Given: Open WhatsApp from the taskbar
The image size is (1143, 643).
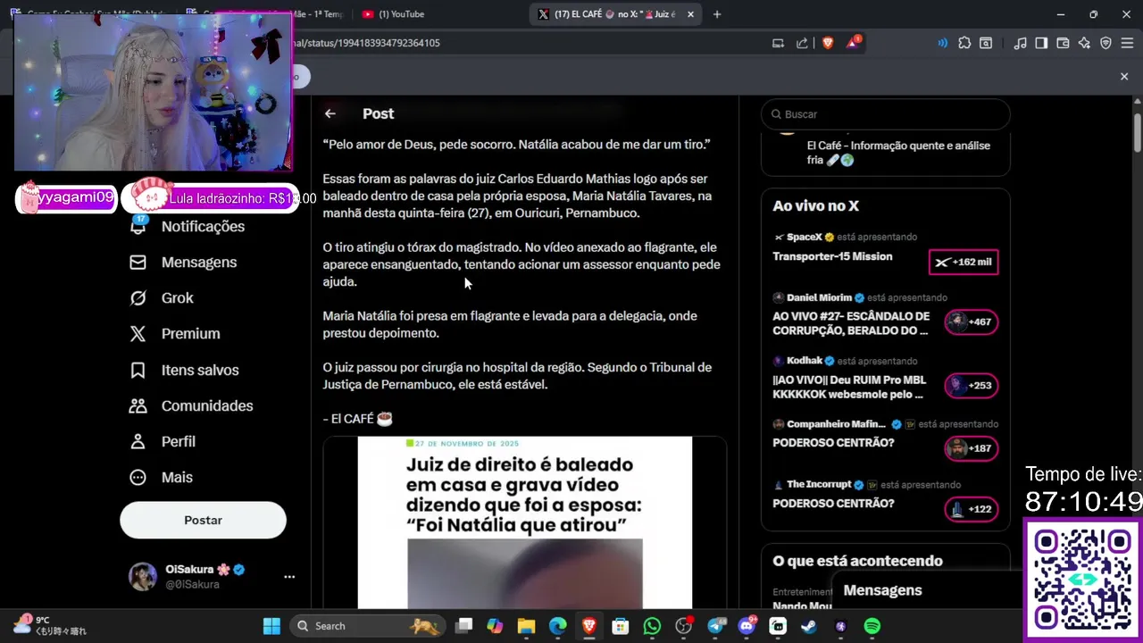Looking at the screenshot, I should 652,626.
